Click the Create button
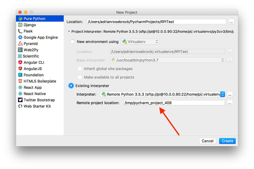 [227, 141]
